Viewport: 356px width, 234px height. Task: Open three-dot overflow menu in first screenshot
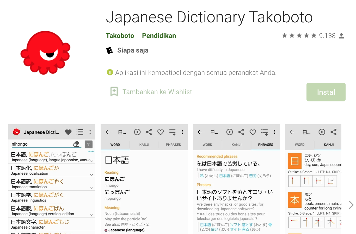[90, 132]
